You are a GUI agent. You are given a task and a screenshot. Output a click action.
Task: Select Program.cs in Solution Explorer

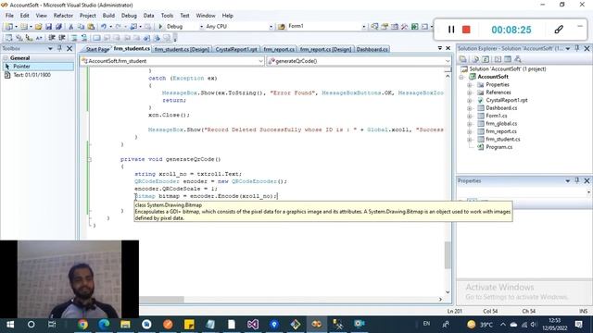pos(498,147)
